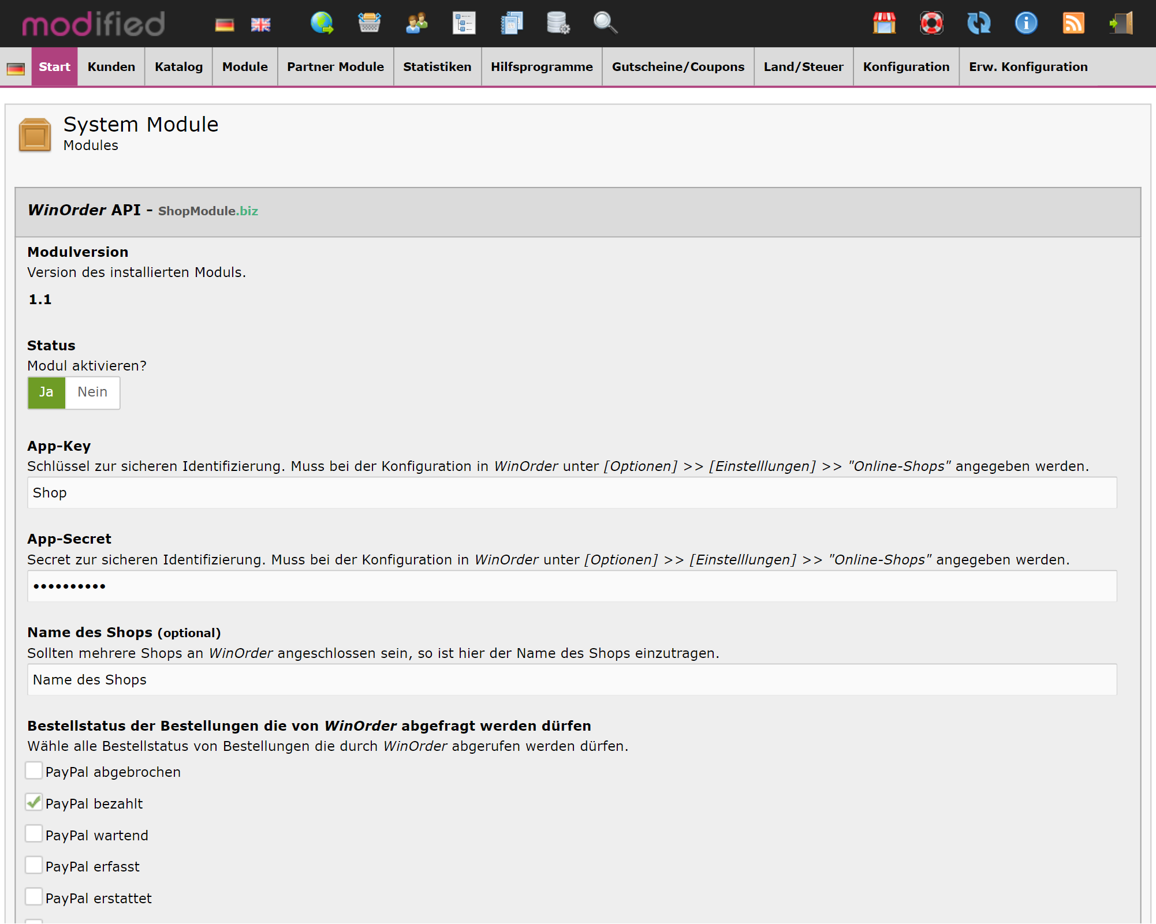Image resolution: width=1156 pixels, height=924 pixels.
Task: Open the Gutscheine/Coupons section
Action: (x=678, y=66)
